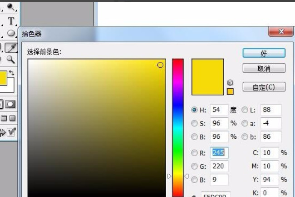Click the 好 (OK) button
Image resolution: width=295 pixels, height=197 pixels.
point(264,53)
